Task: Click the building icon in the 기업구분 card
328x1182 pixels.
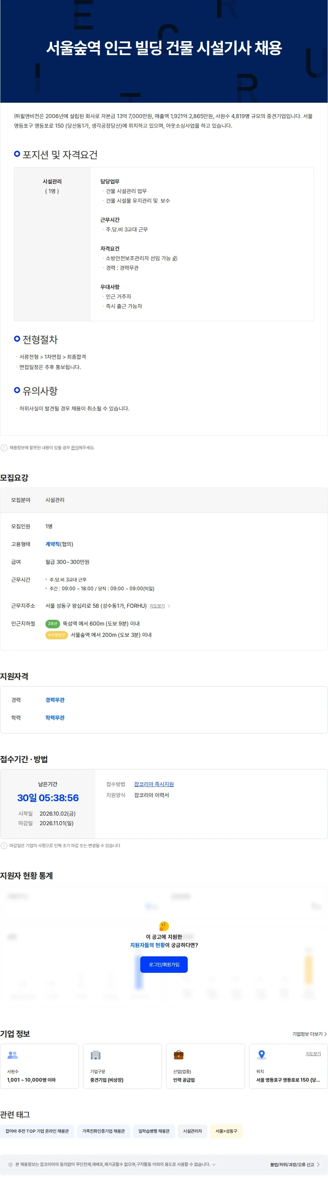Action: point(96,1055)
